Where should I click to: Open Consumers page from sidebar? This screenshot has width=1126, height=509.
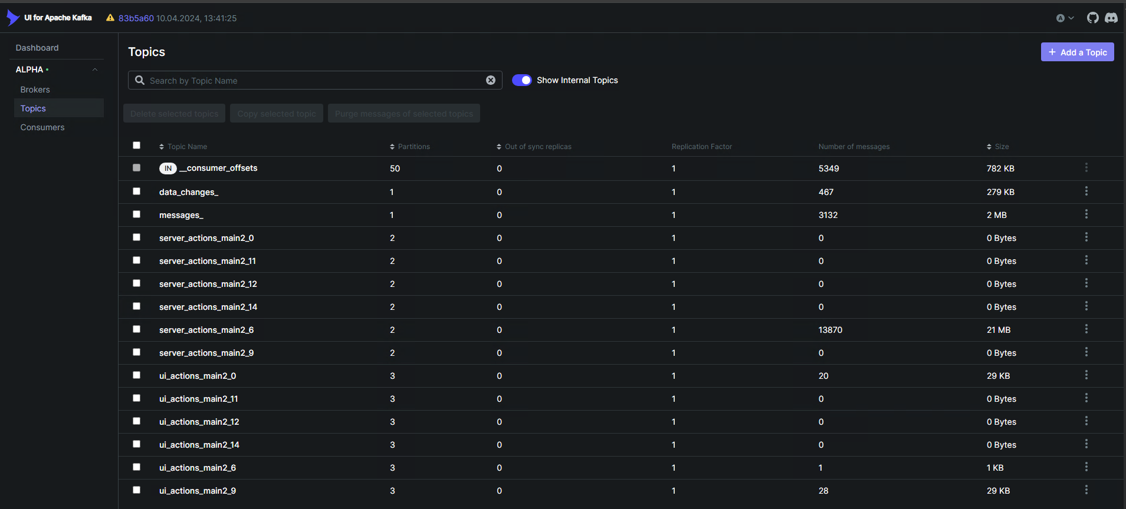pos(42,127)
